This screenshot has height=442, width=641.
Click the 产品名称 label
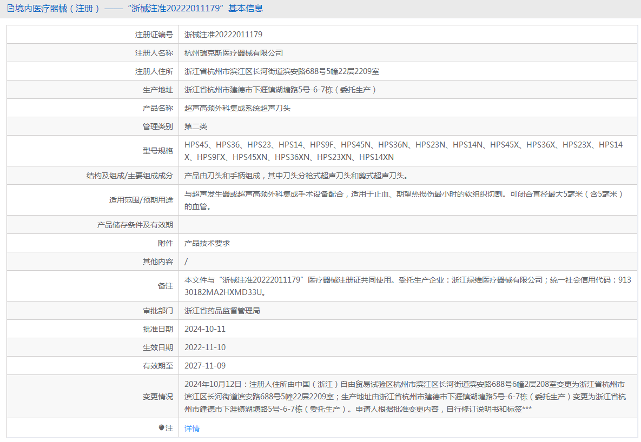158,108
